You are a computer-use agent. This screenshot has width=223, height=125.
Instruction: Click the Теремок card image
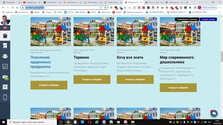pyautogui.click(x=94, y=32)
